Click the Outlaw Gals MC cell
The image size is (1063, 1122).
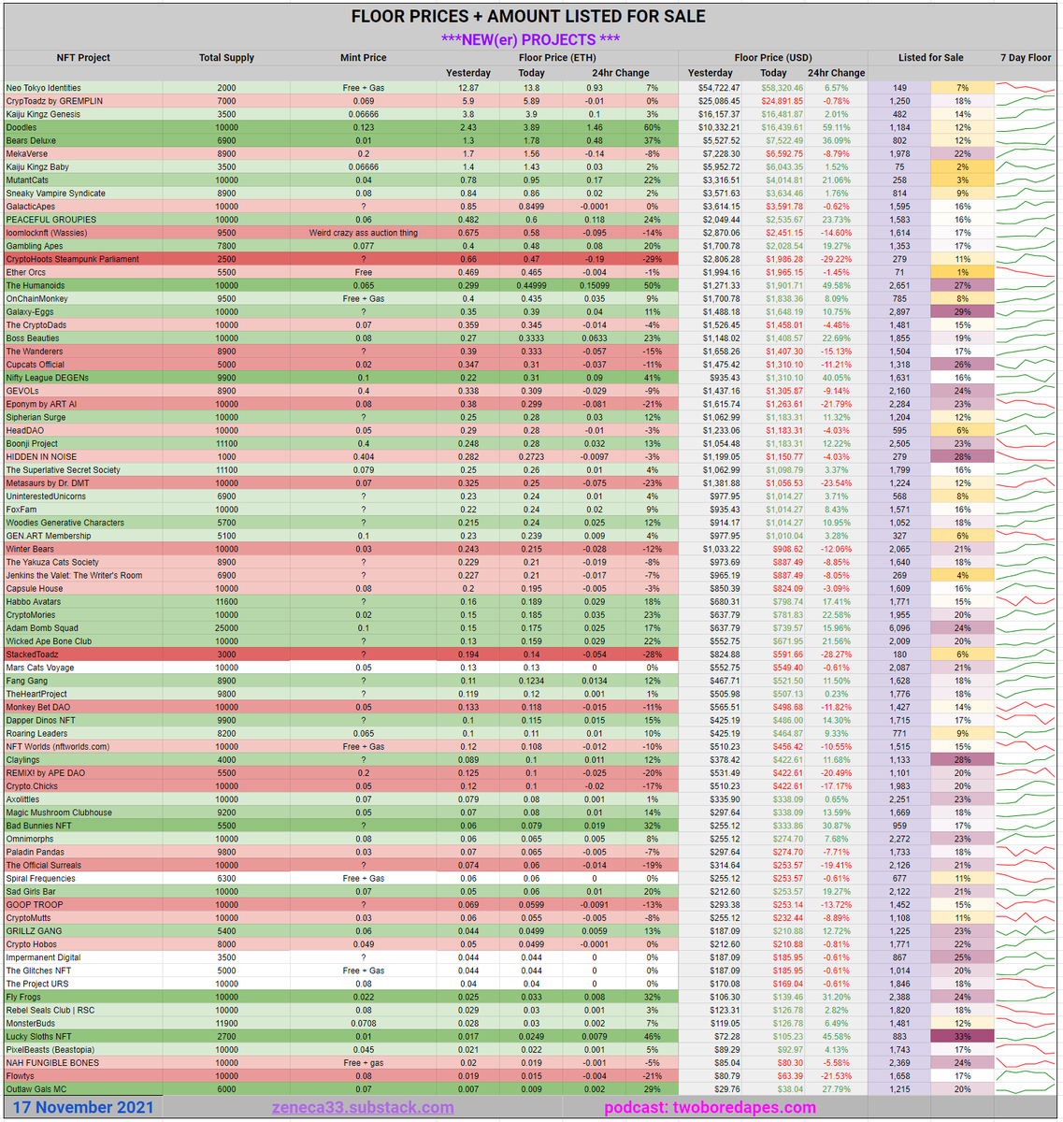click(83, 1089)
